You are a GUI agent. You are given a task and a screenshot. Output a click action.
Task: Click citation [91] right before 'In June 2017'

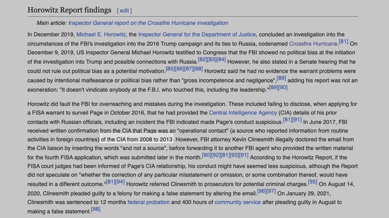tap(297, 120)
